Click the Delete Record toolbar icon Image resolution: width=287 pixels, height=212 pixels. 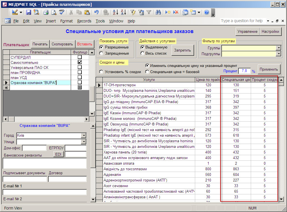[176, 12]
